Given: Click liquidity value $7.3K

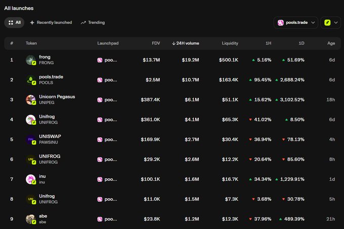Looking at the screenshot, I should point(232,199).
